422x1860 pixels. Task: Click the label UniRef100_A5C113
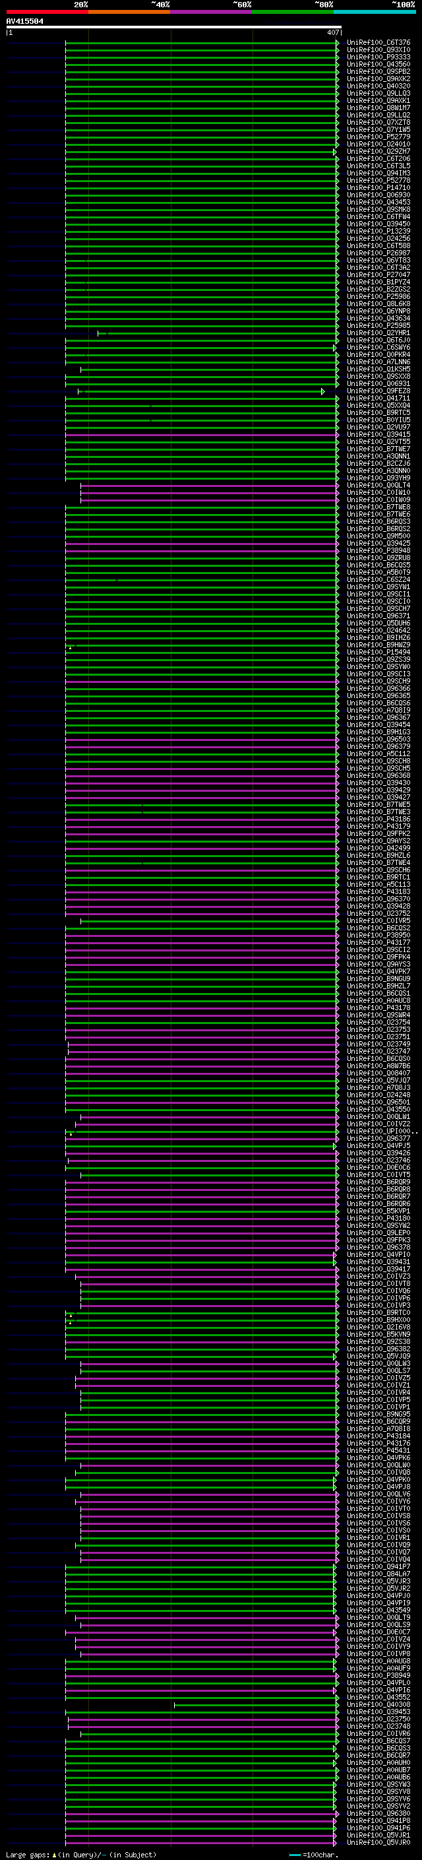(x=378, y=885)
